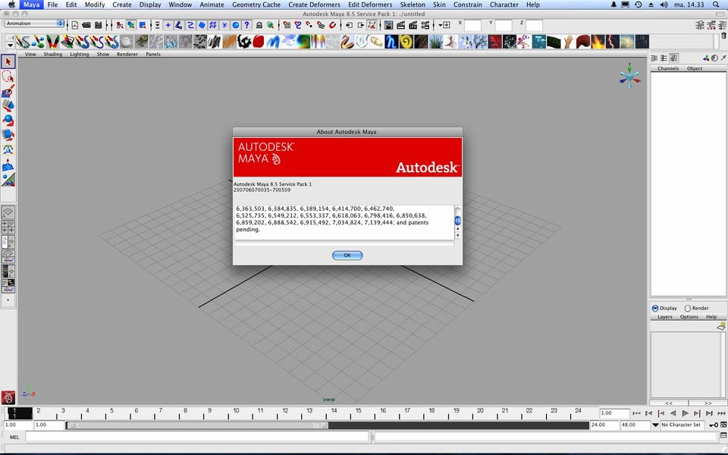Select the grass paint effects shelf icon
This screenshot has height=455, width=728.
(x=435, y=42)
